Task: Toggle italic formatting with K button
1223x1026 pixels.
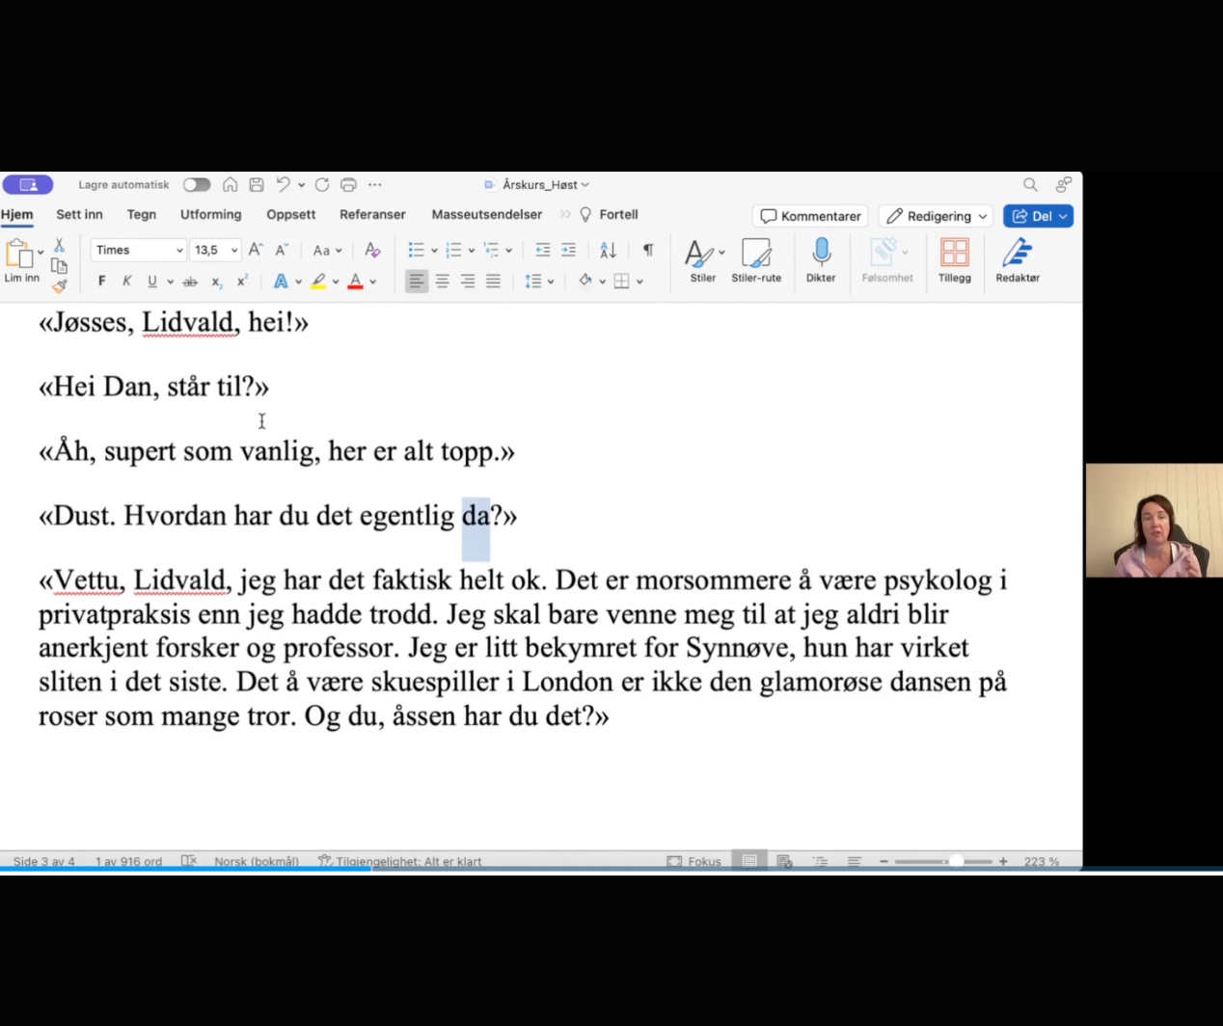Action: (x=126, y=282)
